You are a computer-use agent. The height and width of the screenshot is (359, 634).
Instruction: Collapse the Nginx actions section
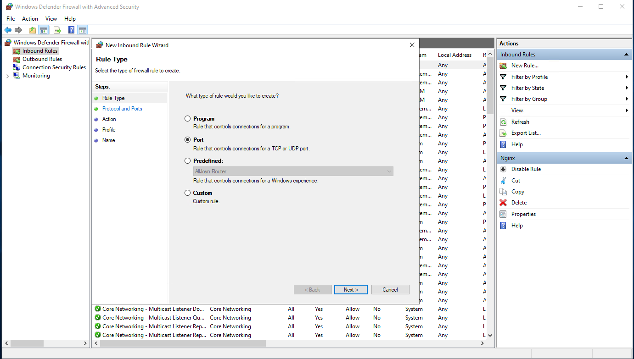(626, 158)
